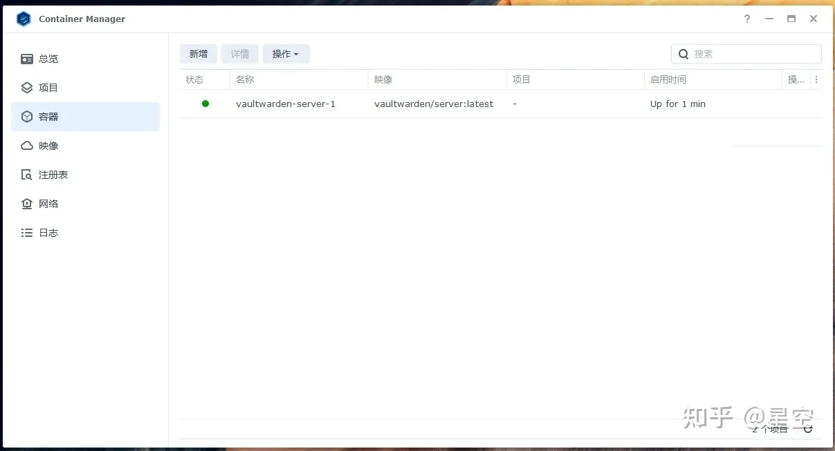This screenshot has width=835, height=451.
Task: Open the 总览 overview section
Action: click(x=48, y=59)
